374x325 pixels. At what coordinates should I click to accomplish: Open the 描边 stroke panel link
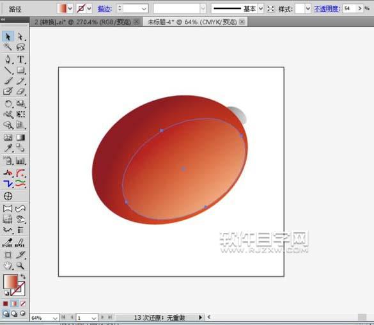click(105, 9)
